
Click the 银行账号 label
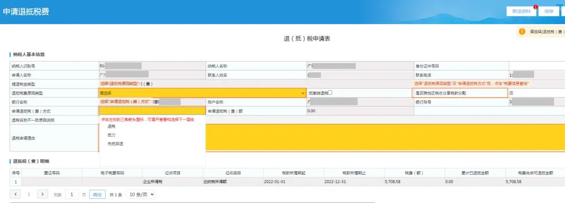click(423, 102)
